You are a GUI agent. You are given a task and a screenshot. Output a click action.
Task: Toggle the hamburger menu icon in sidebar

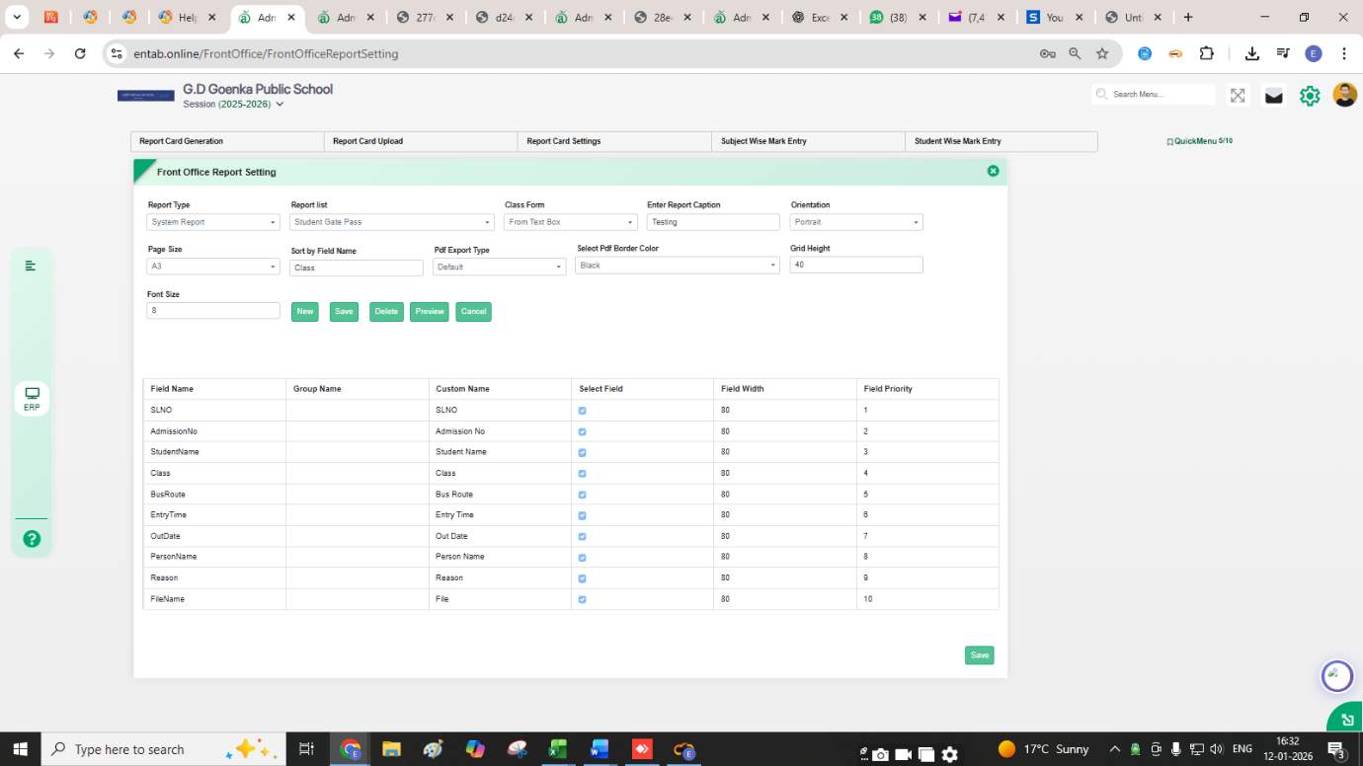31,266
